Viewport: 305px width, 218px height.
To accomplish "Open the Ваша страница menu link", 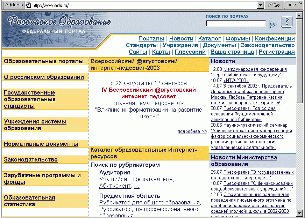I will click(232, 52).
